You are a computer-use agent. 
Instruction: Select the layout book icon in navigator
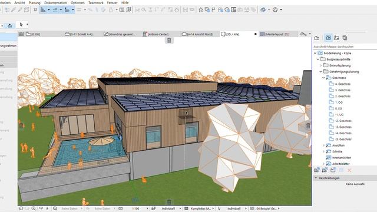coord(336,38)
